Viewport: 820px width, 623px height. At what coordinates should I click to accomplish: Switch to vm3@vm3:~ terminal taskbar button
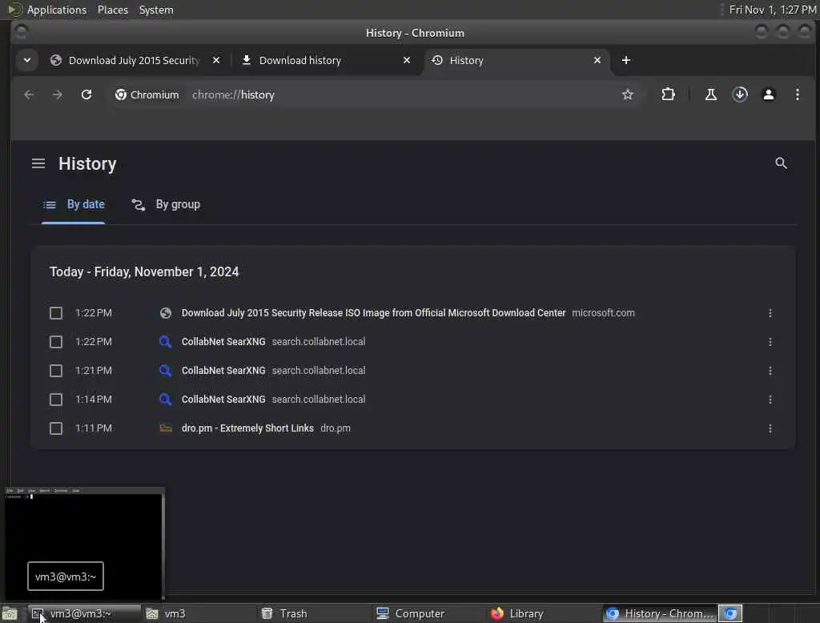[x=84, y=613]
